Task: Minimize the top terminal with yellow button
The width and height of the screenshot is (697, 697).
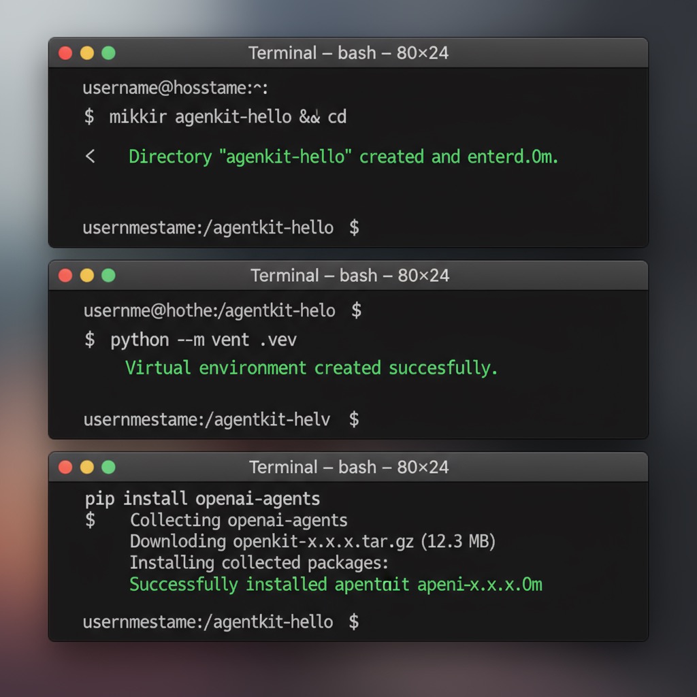Action: point(87,53)
